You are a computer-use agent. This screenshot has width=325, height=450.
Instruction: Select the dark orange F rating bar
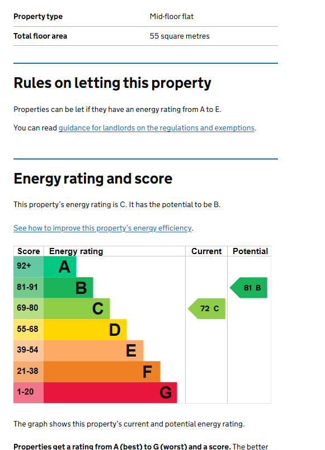102,372
